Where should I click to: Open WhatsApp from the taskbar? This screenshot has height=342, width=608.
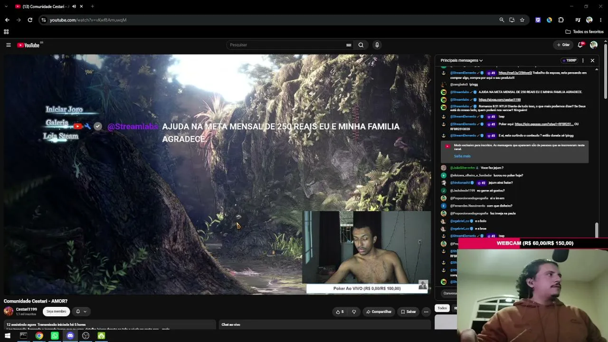point(55,336)
